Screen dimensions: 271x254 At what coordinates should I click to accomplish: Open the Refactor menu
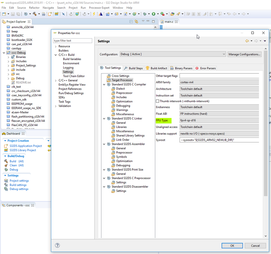[34, 8]
